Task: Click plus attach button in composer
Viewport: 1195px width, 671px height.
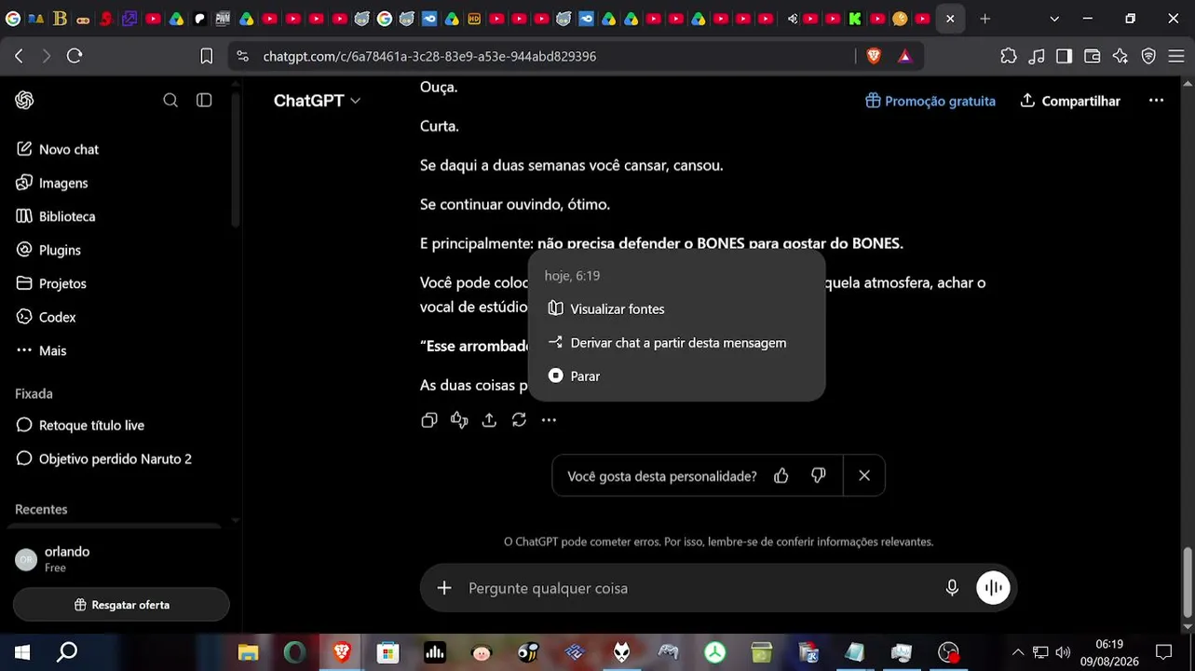Action: click(x=444, y=588)
